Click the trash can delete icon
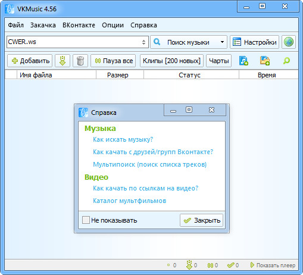This screenshot has height=275, width=303. tap(80, 61)
